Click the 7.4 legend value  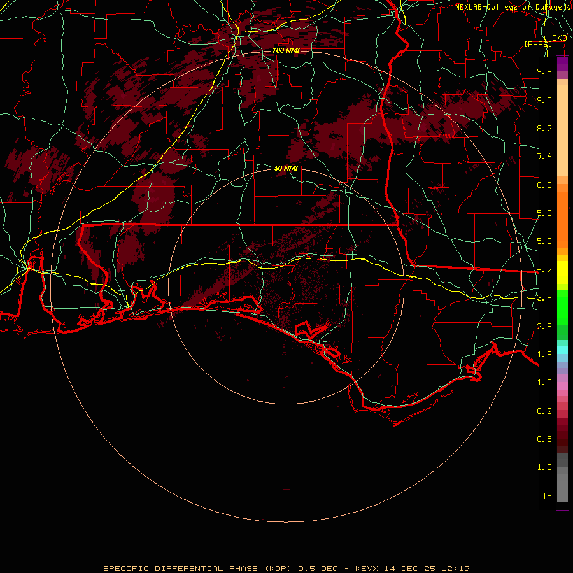pos(544,157)
